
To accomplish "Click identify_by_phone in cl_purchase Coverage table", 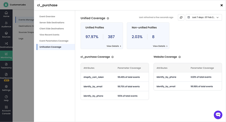I will (93, 96).
